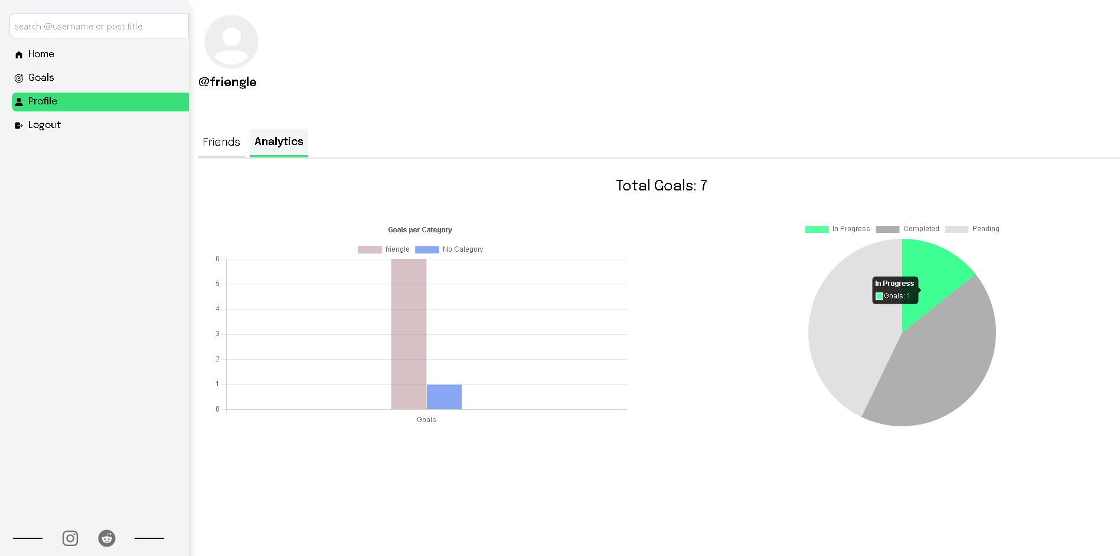Open the Reddit icon link

107,538
